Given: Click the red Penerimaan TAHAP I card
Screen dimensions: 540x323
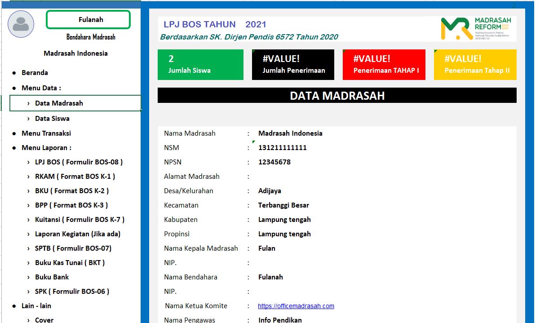Looking at the screenshot, I should coord(384,64).
